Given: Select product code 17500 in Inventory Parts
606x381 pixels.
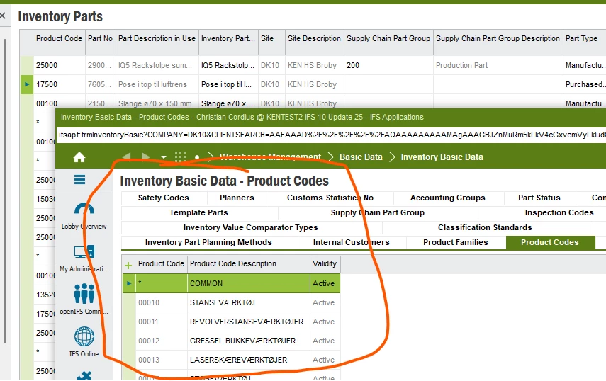Looking at the screenshot, I should (59, 84).
